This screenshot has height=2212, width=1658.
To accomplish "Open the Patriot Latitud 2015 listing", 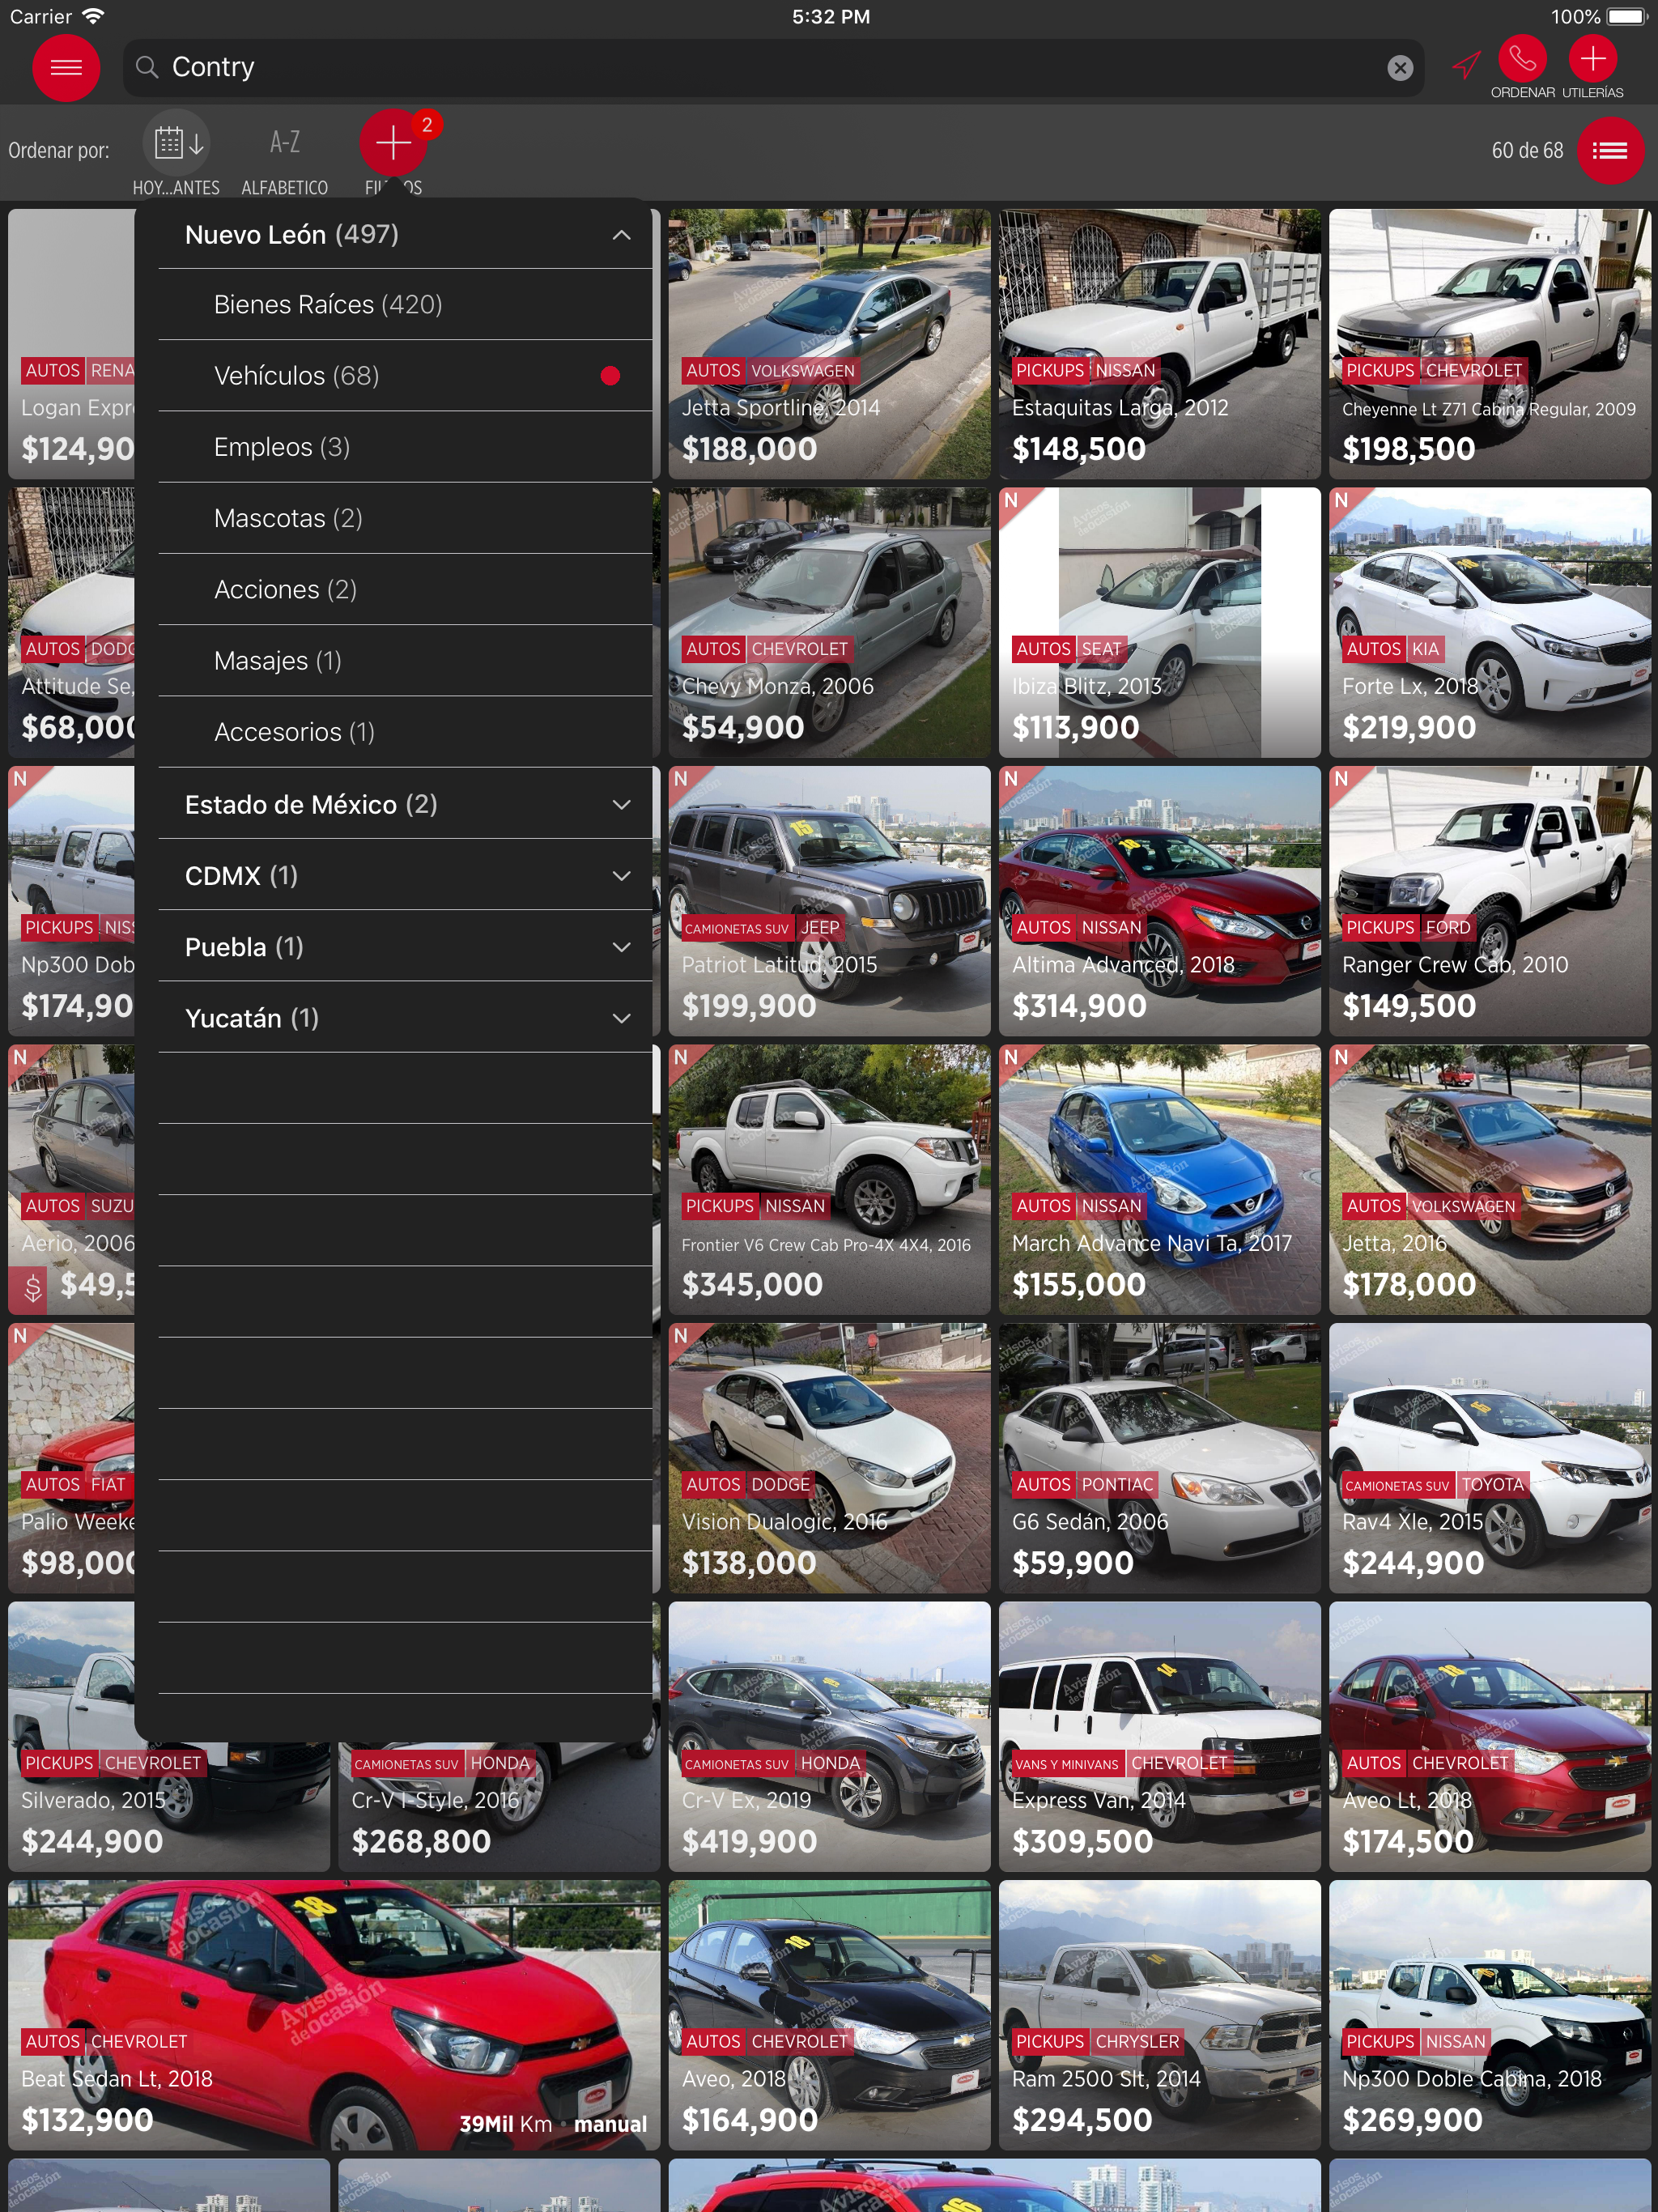I will [829, 901].
